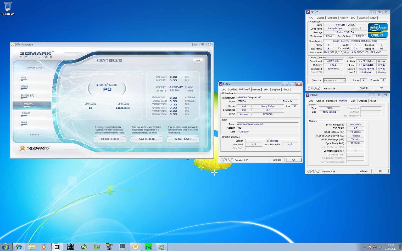Show hidden tray icons arrow
402x251 pixels.
tap(364, 247)
